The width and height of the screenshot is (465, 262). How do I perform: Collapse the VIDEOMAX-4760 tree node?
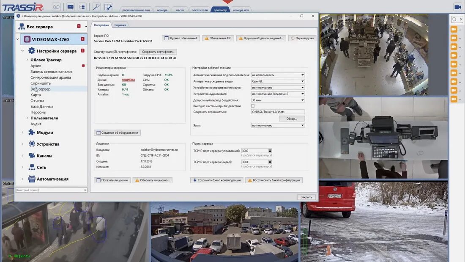[17, 39]
